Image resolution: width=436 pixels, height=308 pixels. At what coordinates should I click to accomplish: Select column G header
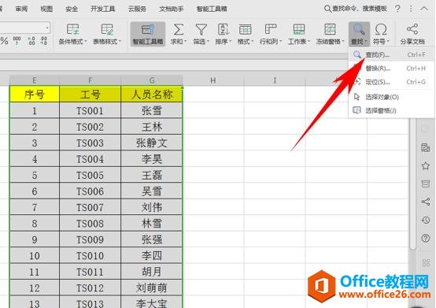152,80
